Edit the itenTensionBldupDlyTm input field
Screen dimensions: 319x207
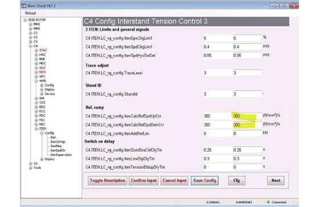point(247,167)
